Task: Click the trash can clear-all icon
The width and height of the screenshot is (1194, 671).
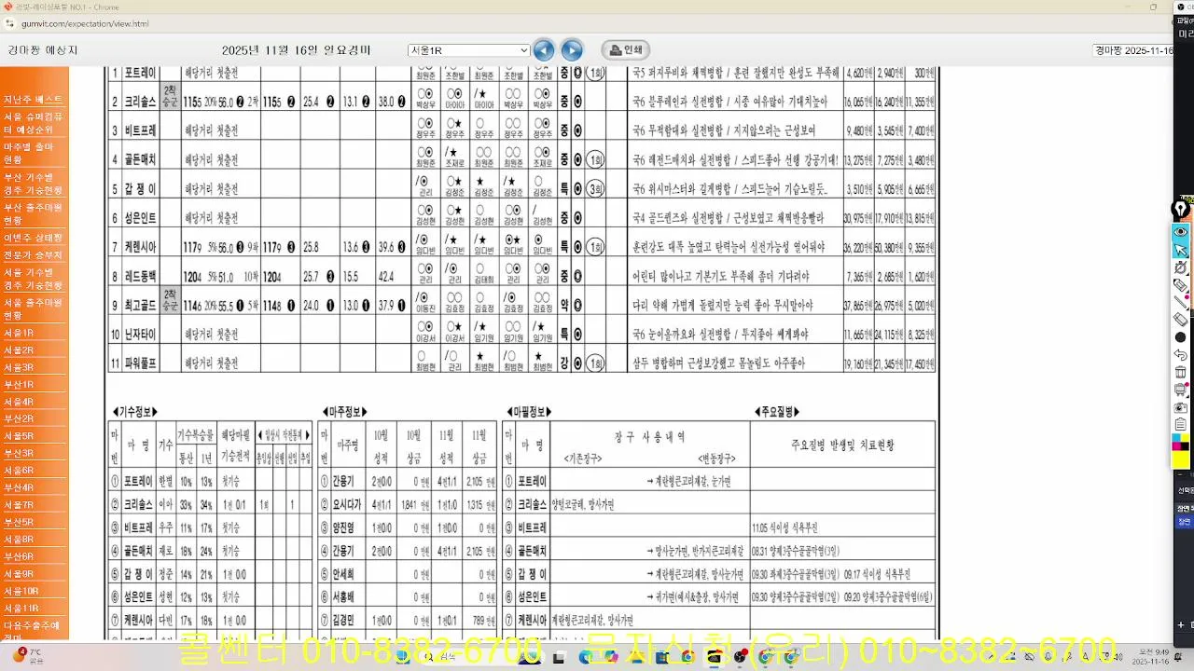Action: (x=1180, y=372)
